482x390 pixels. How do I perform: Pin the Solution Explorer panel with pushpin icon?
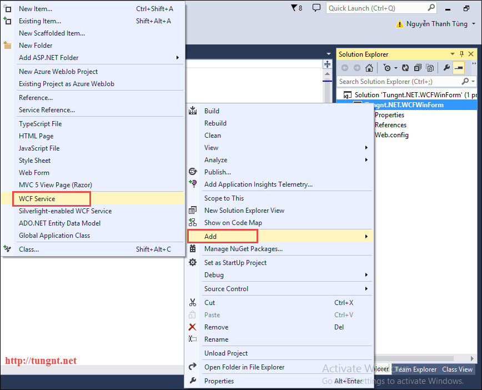tap(461, 54)
